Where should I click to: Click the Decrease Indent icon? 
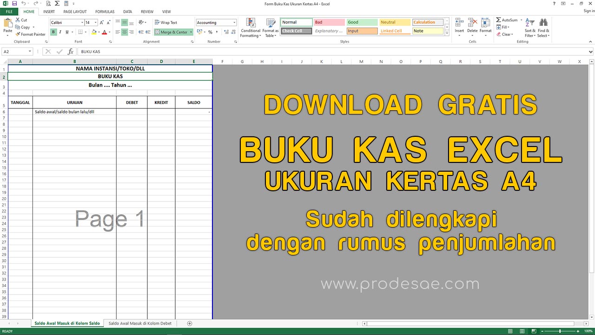point(141,32)
